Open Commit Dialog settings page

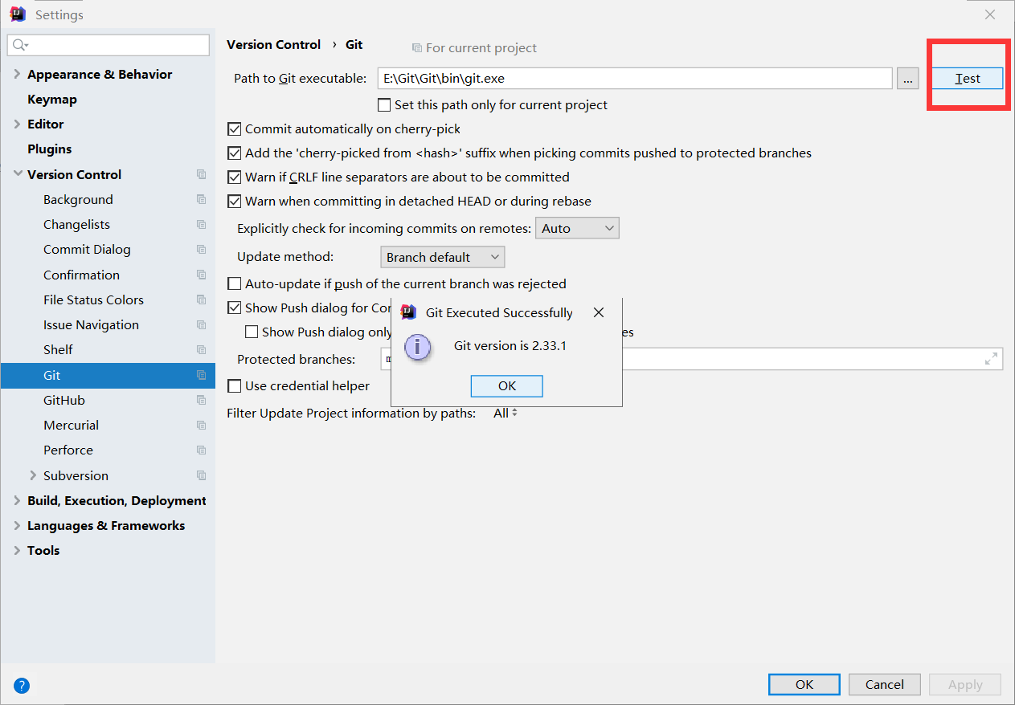tap(87, 250)
